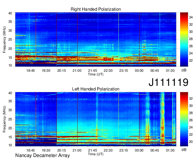Viewport: 196px width, 159px height.
Task: Click the Right Handed Polarization color bar
Action: [184, 39]
